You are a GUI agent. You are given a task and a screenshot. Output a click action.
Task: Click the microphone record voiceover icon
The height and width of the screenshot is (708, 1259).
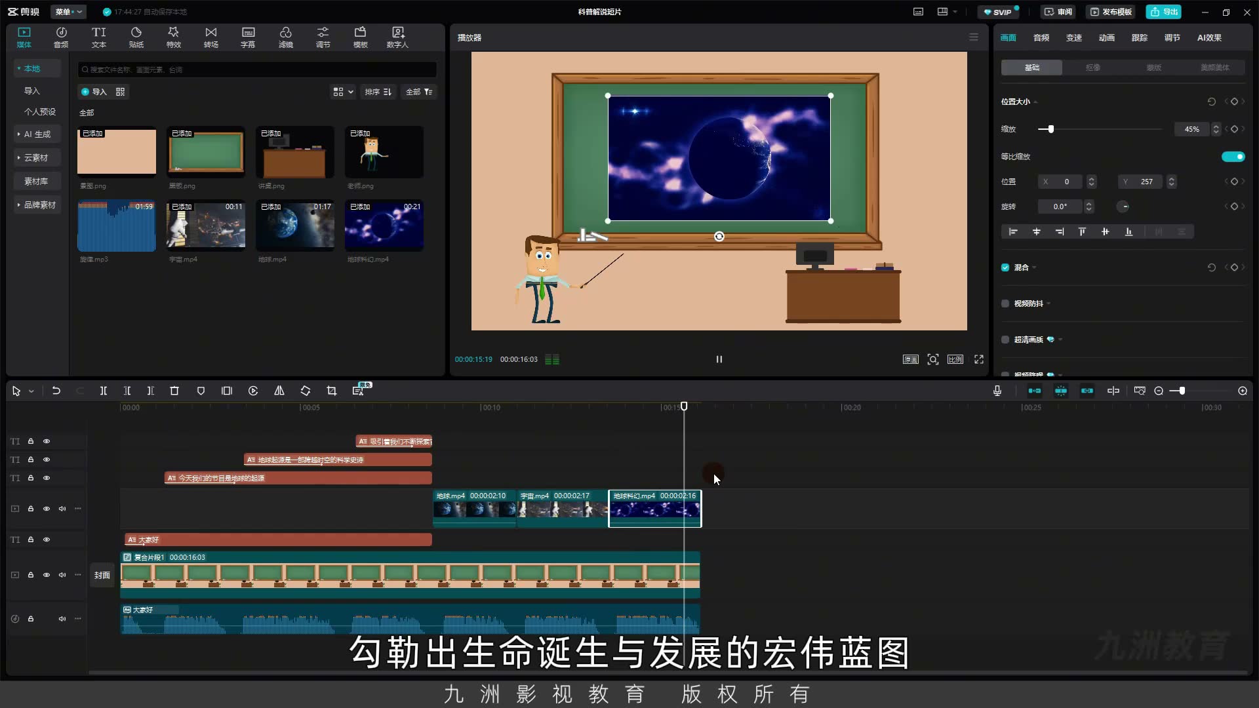[x=997, y=391]
